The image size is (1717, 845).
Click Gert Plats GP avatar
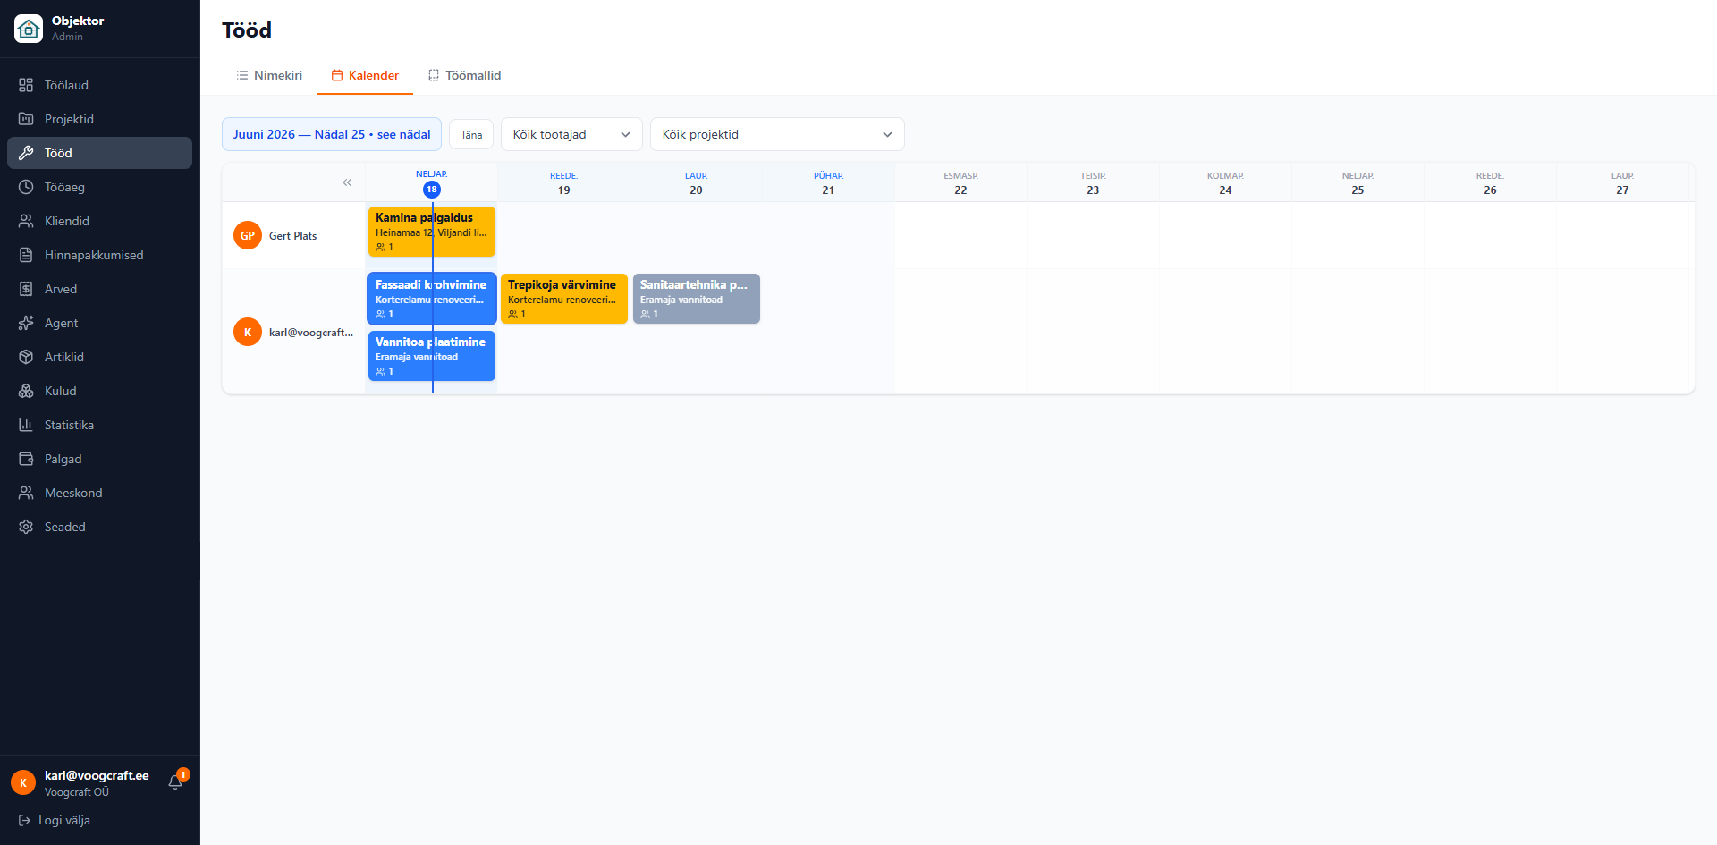[x=248, y=235]
